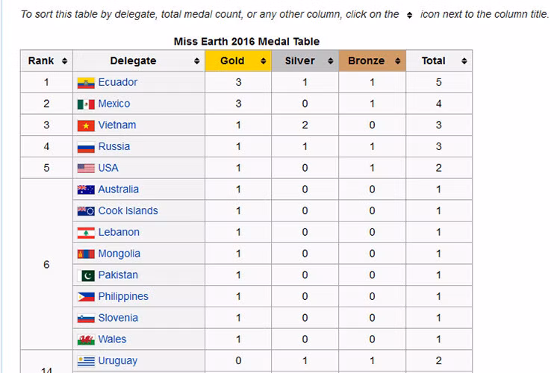Click the Bronze column sort icon
Viewport: 560px width, 373px height.
pyautogui.click(x=397, y=61)
